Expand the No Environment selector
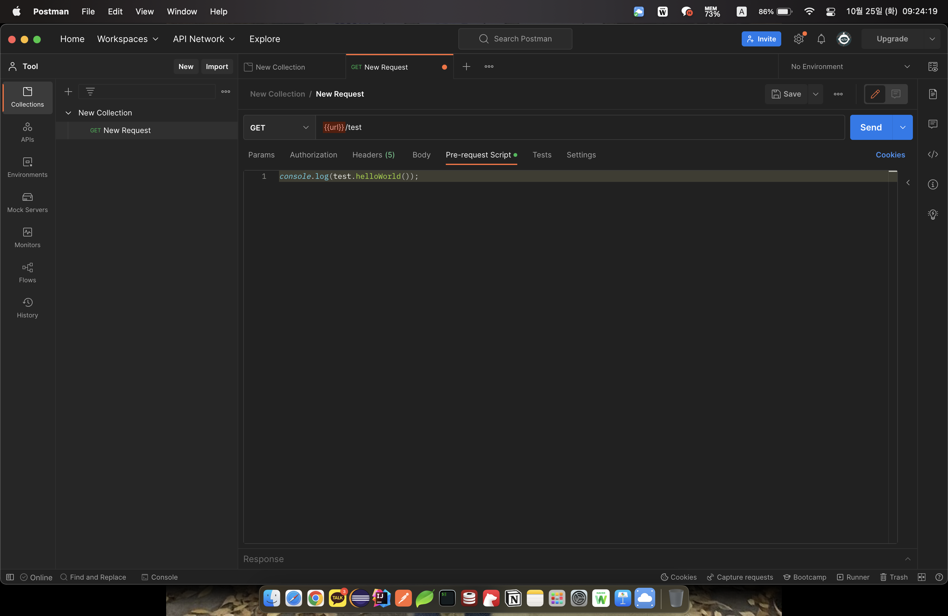This screenshot has width=948, height=616. (850, 66)
